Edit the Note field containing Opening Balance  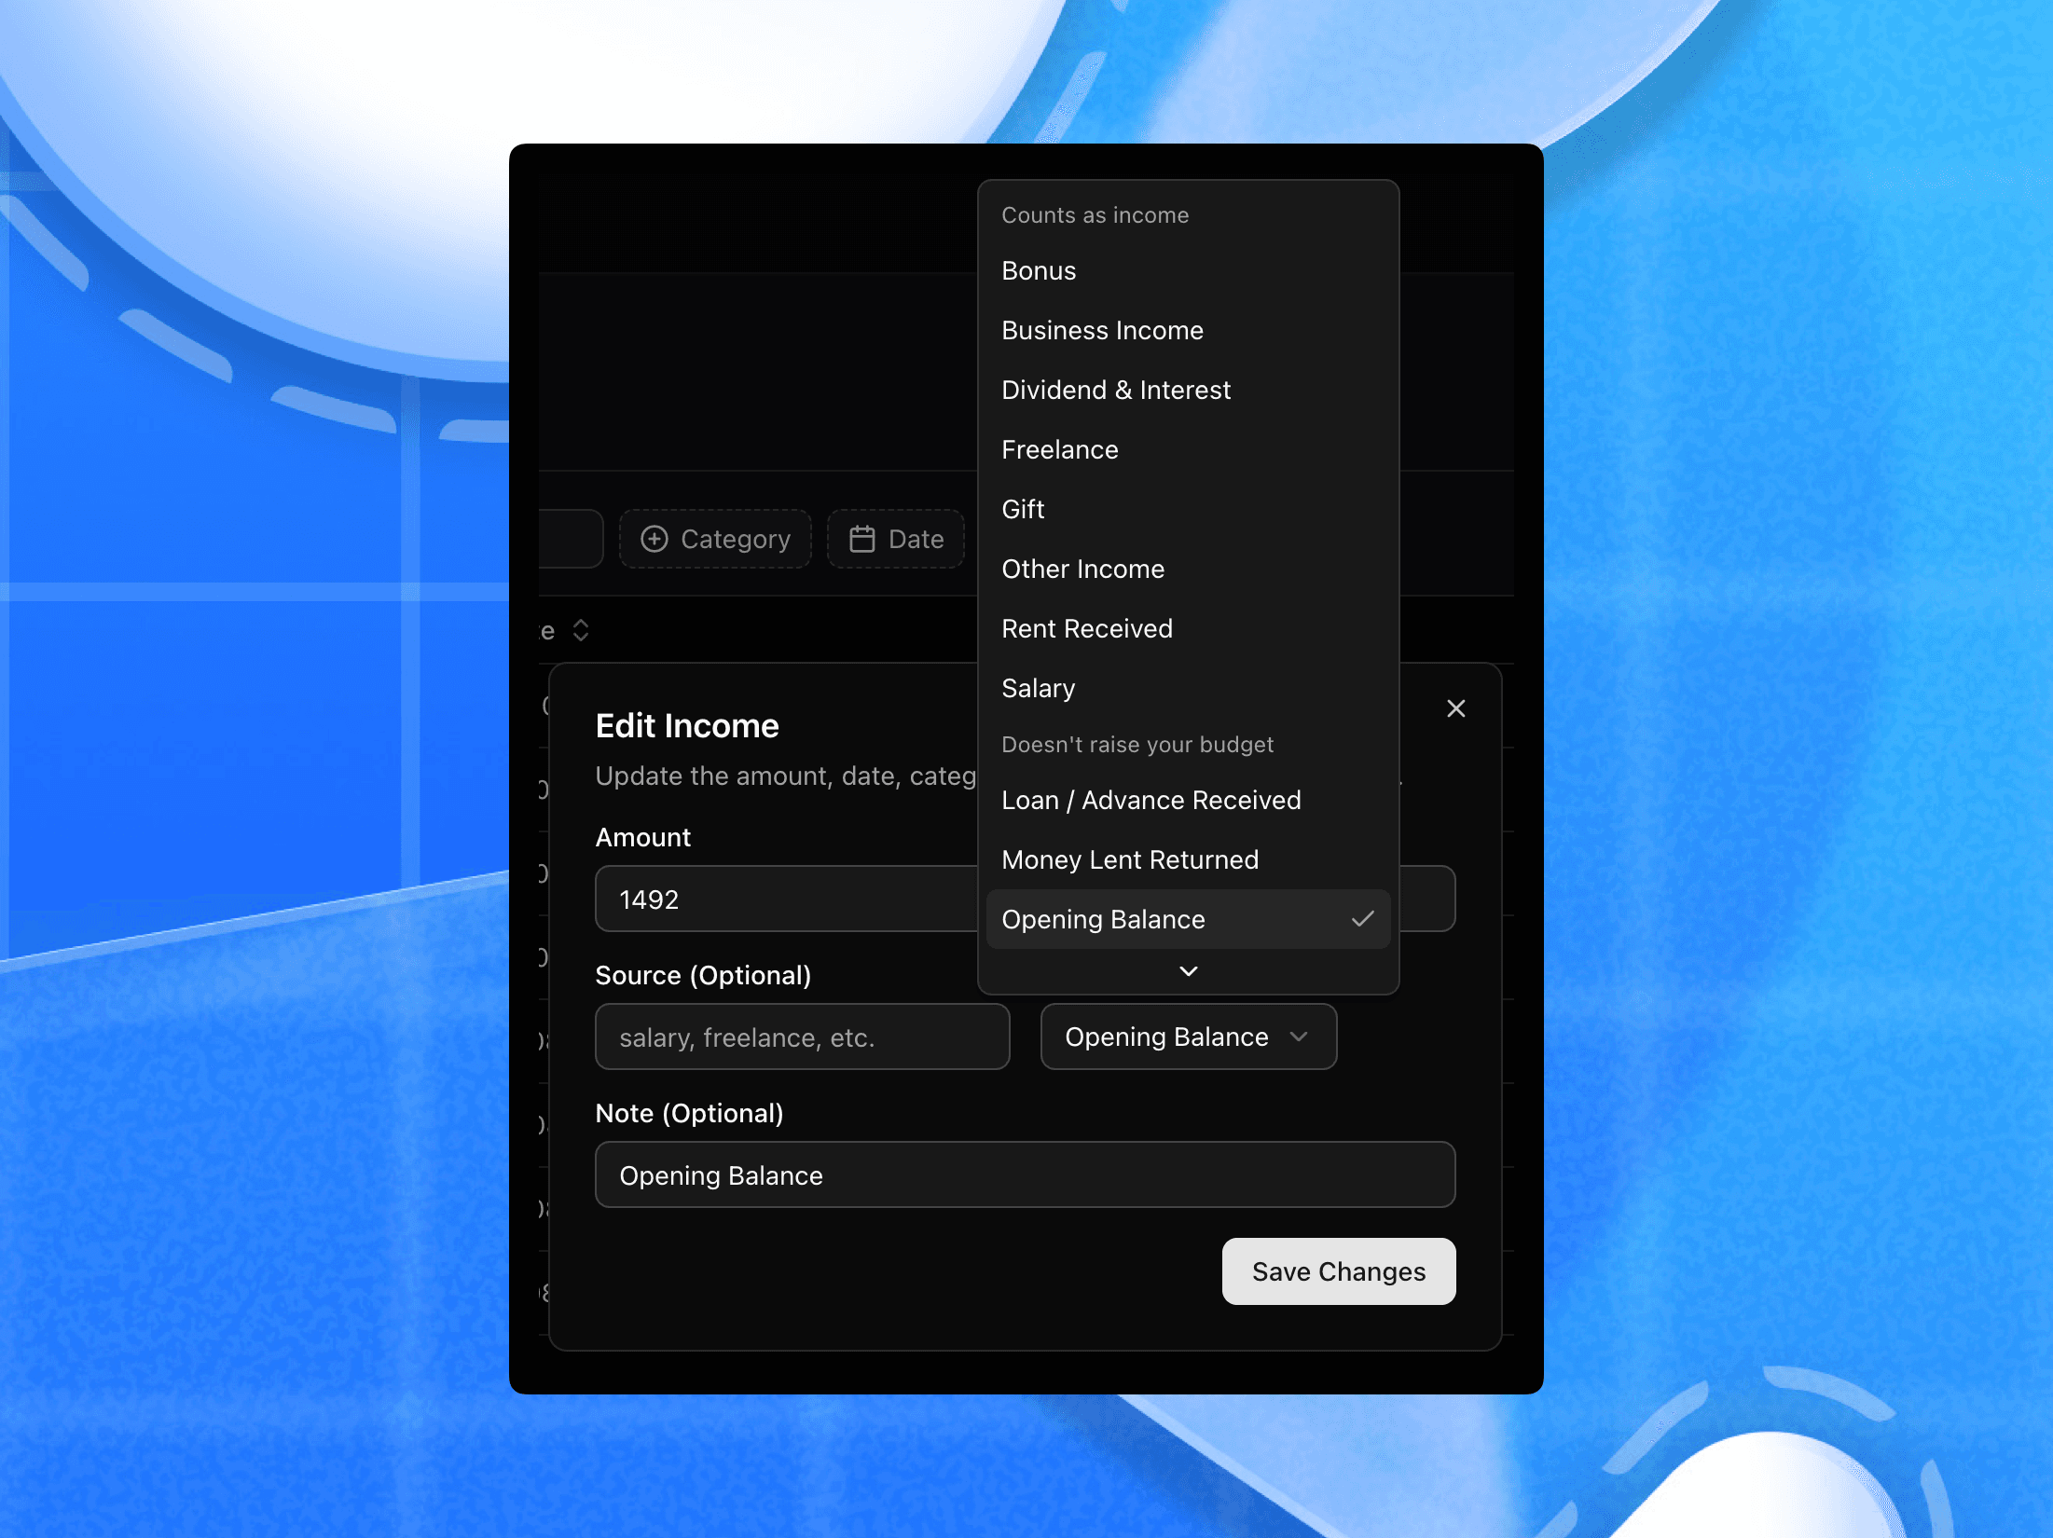(1025, 1174)
